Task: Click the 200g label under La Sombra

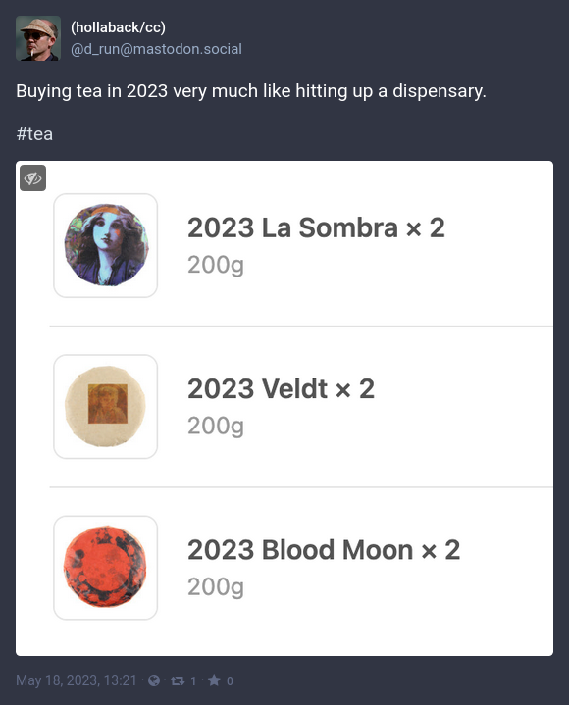Action: 216,265
